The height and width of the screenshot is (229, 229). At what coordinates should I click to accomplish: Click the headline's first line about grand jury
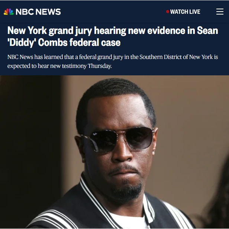point(113,31)
